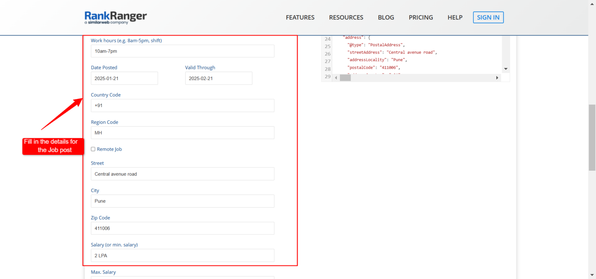
Task: Click the Country Code field showing +91
Action: [182, 105]
